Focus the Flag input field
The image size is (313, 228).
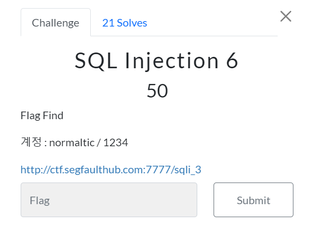(x=109, y=200)
